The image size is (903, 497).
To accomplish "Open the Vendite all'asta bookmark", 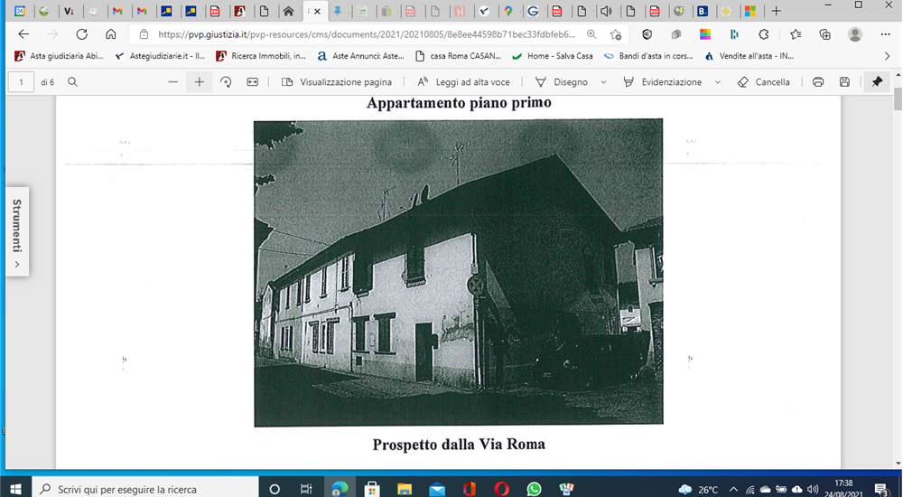I will tap(749, 56).
